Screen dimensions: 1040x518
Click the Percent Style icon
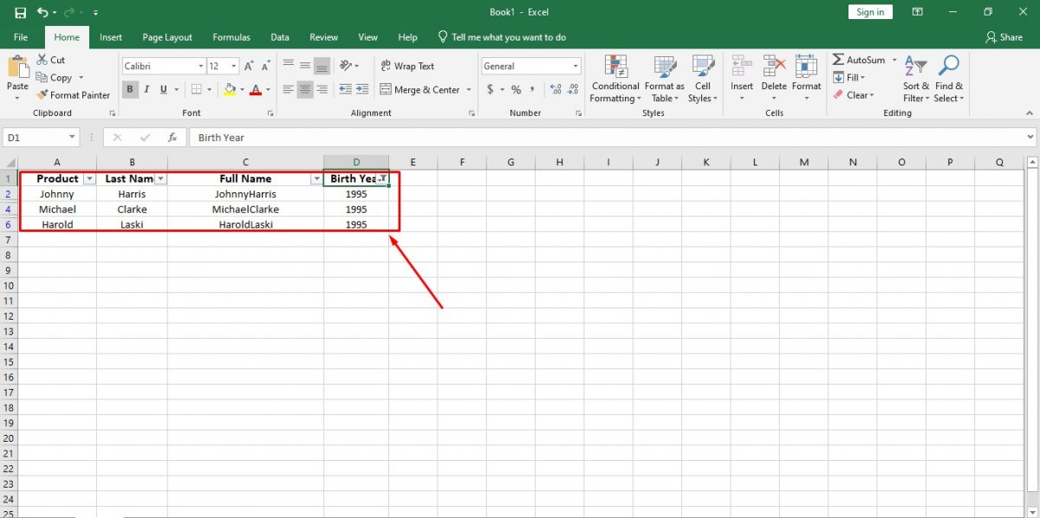[x=515, y=89]
